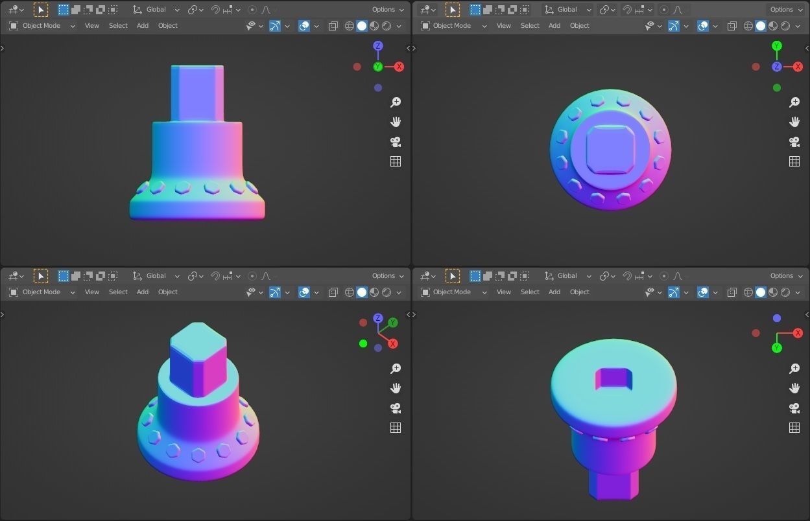
Task: Toggle proportional editing in top-left viewport header
Action: [252, 10]
